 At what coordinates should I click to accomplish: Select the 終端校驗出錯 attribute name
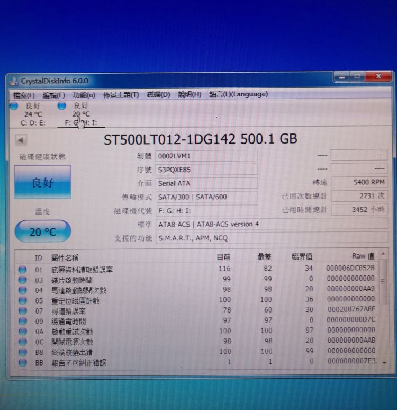(72, 352)
